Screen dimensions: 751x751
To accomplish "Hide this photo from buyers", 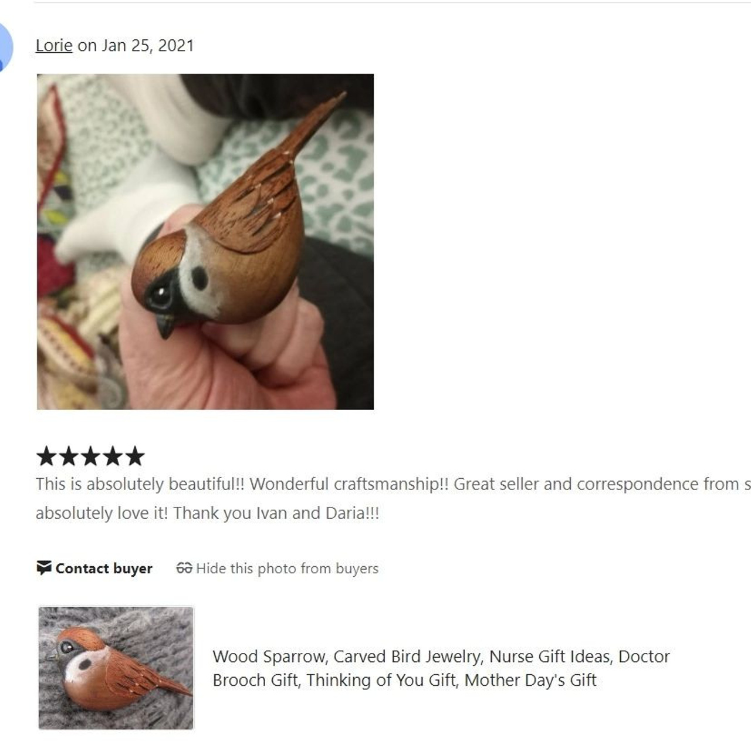I will click(287, 569).
